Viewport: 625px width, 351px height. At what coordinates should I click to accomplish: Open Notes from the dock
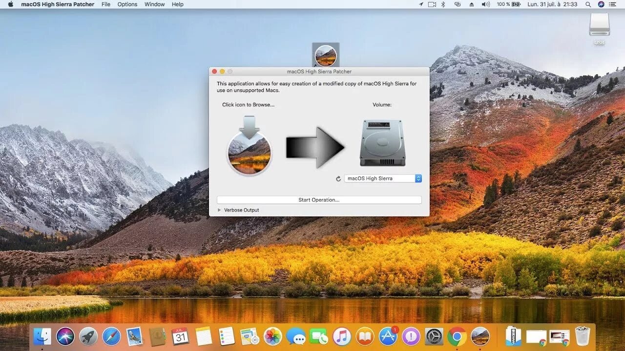click(x=204, y=336)
